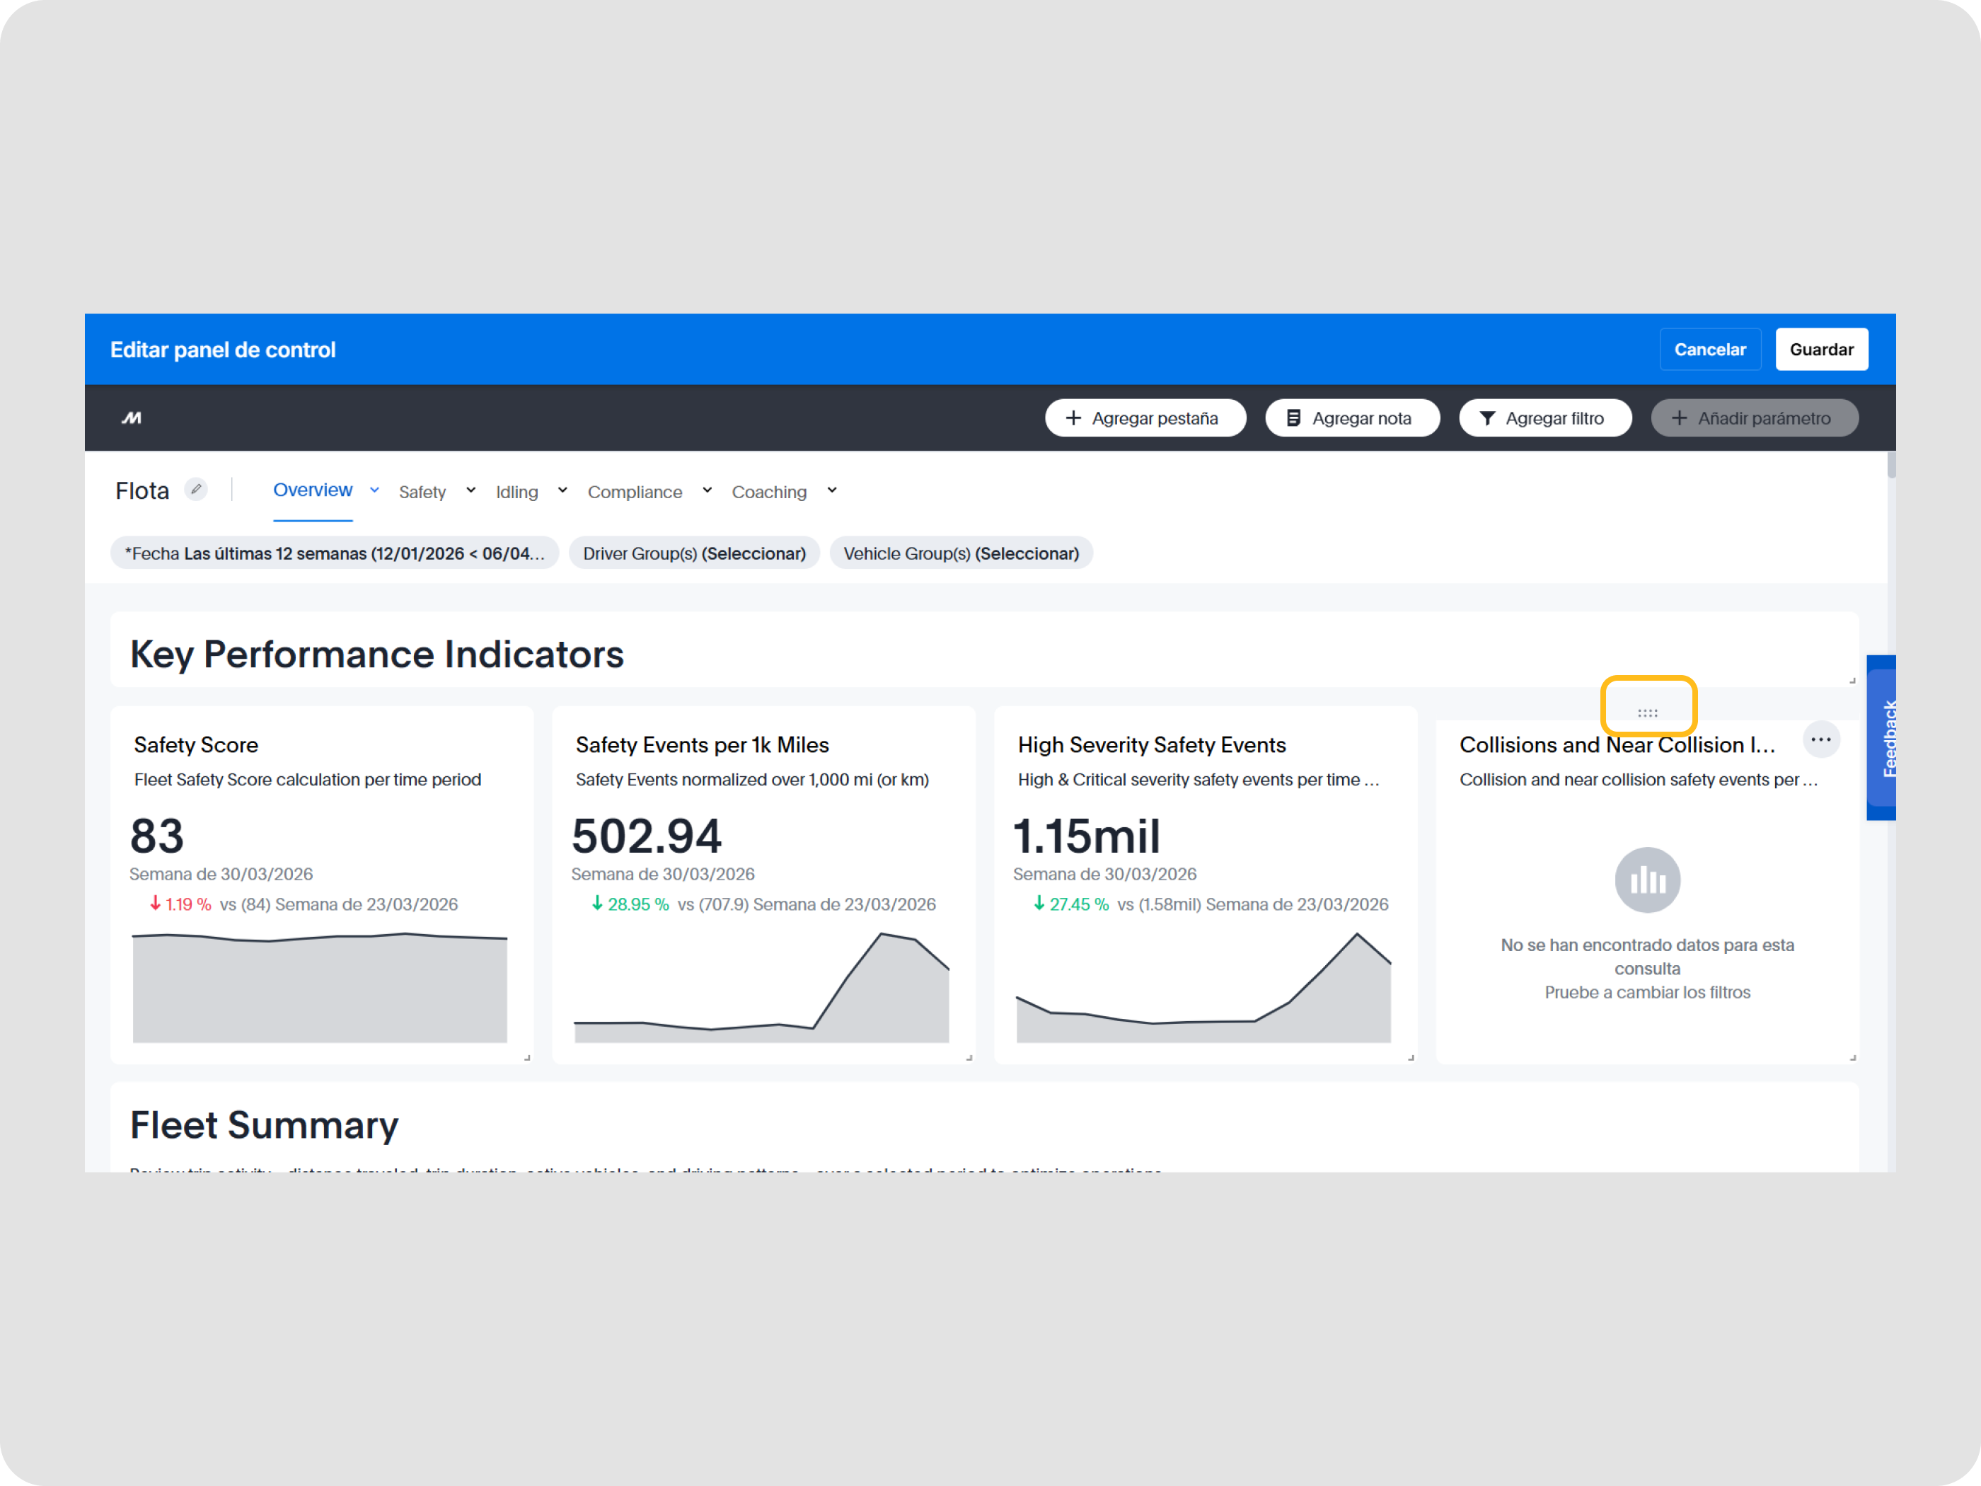Click the Safety Score card resize corner
Image resolution: width=1981 pixels, height=1486 pixels.
click(x=526, y=1058)
